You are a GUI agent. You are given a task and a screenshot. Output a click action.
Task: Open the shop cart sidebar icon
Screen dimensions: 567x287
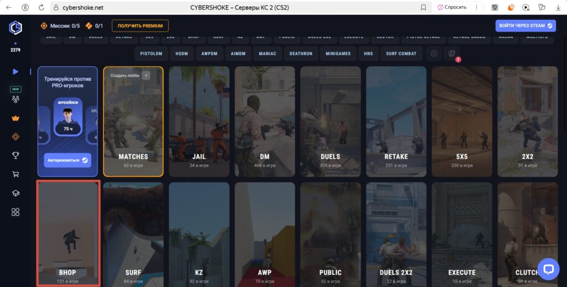click(16, 174)
